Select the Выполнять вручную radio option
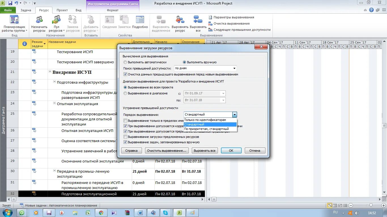Viewport: 387px width, 217px height. tap(200, 62)
